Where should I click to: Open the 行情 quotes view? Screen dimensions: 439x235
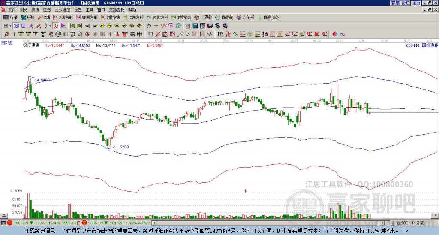pyautogui.click(x=11, y=17)
